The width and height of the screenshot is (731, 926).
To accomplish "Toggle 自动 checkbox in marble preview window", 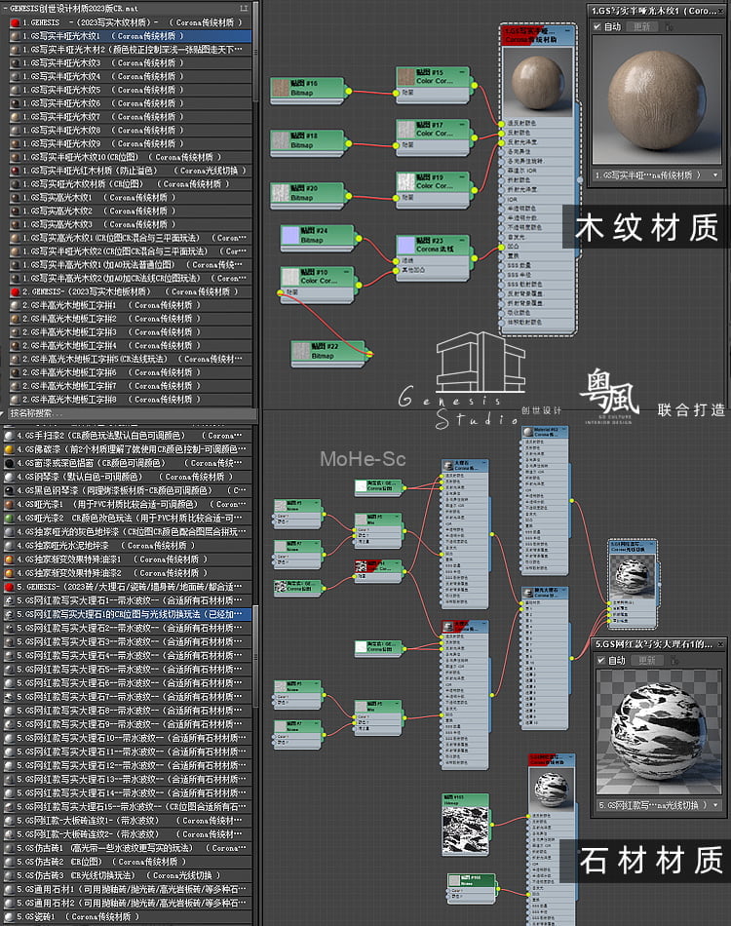I will (x=601, y=660).
